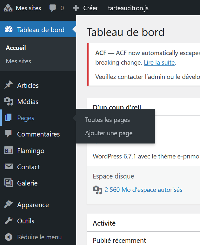This screenshot has height=245, width=200.
Task: Click the Espace disque label
Action: coord(113,176)
